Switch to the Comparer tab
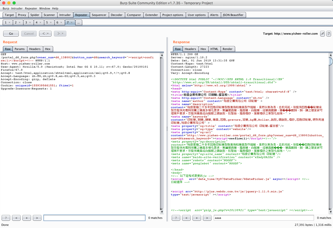333x228 pixels. pyautogui.click(x=134, y=15)
